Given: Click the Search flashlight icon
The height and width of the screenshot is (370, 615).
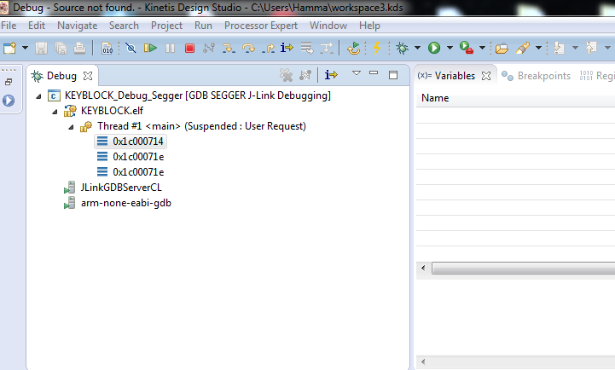Looking at the screenshot, I should coord(522,48).
